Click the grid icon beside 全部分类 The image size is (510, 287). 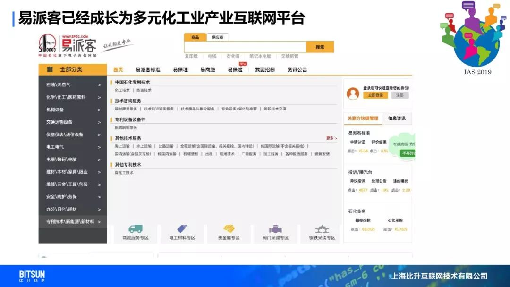click(x=50, y=69)
